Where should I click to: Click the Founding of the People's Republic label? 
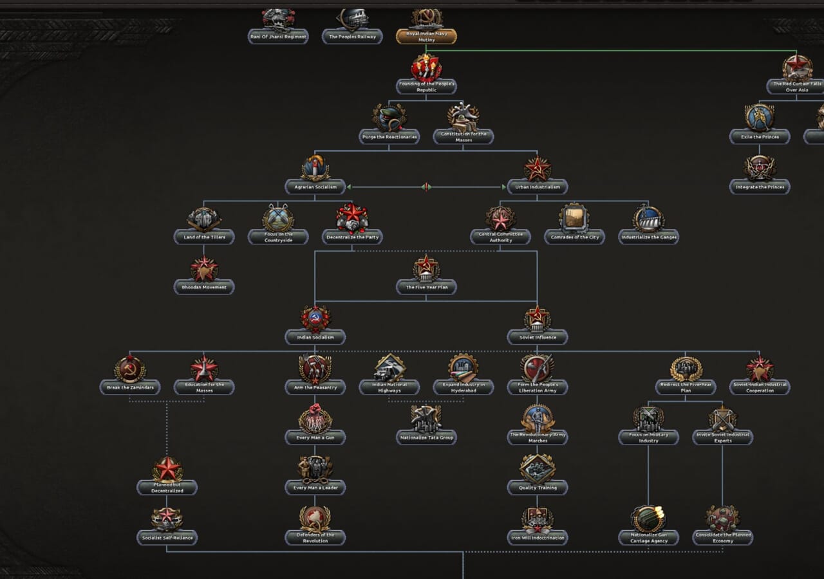tap(426, 87)
